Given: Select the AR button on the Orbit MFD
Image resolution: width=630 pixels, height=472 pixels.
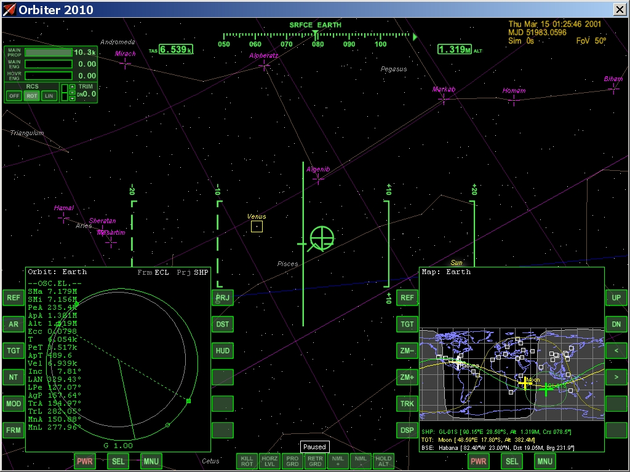Looking at the screenshot, I should pos(14,324).
